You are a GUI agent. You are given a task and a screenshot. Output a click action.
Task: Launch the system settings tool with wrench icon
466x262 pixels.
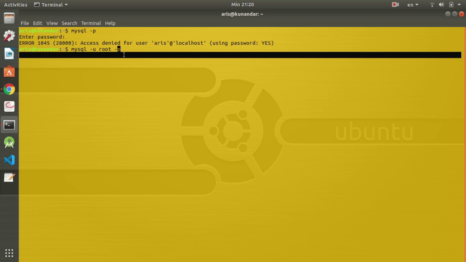[x=9, y=36]
